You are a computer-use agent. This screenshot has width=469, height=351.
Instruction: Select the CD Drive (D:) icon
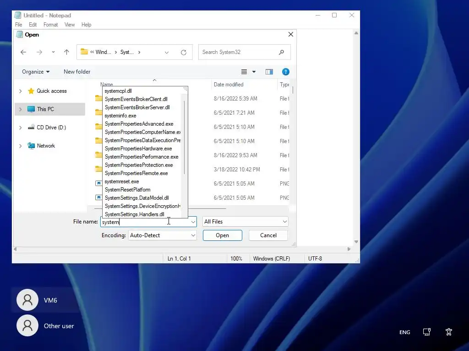click(31, 128)
